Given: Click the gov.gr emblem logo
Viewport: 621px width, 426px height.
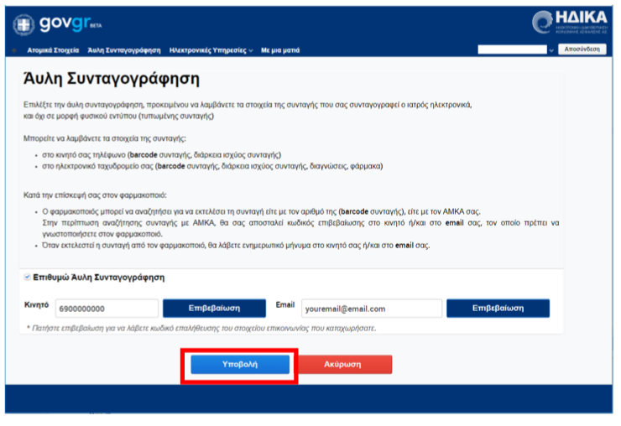Looking at the screenshot, I should click(x=24, y=24).
